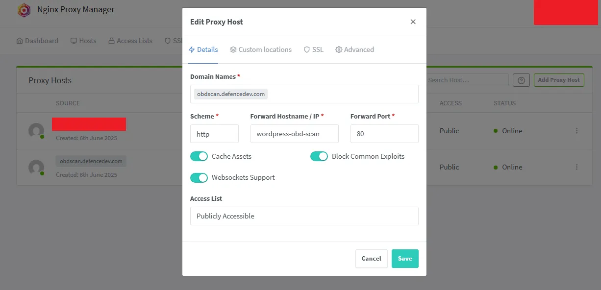Screen dimensions: 601x290
Task: Open the Advanced tab
Action: (354, 49)
